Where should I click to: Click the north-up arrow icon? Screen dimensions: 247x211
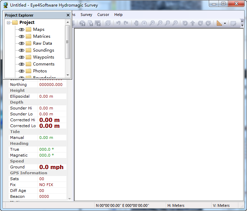tap(193, 23)
